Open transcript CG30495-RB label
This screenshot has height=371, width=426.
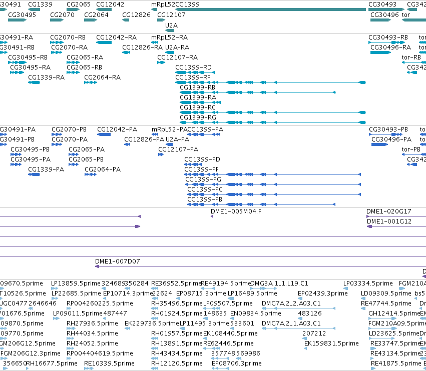pyautogui.click(x=28, y=57)
